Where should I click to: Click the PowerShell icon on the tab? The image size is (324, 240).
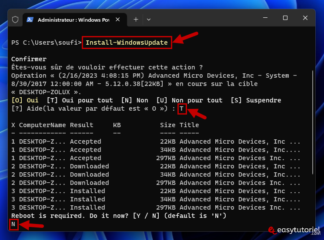[30, 20]
